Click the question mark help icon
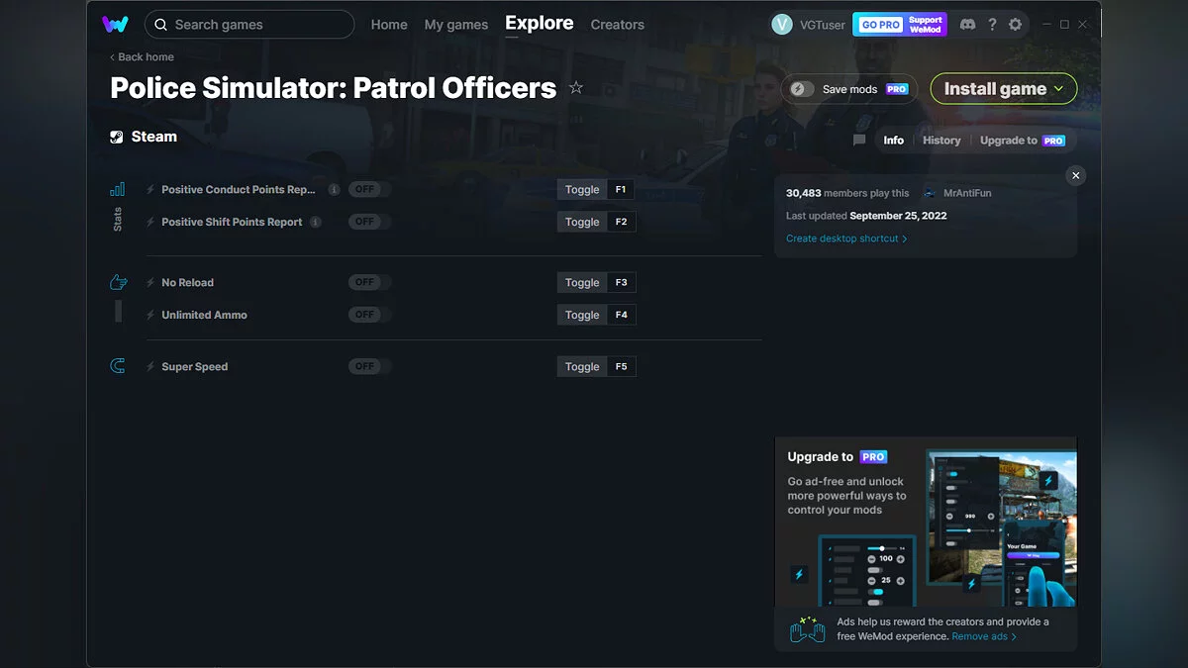Image resolution: width=1188 pixels, height=668 pixels. [x=992, y=24]
